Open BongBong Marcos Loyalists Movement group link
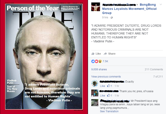Screen dimensions: 166x114 (x=129, y=9)
